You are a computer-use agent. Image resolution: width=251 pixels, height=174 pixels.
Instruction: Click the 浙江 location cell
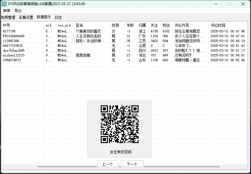tap(142, 31)
